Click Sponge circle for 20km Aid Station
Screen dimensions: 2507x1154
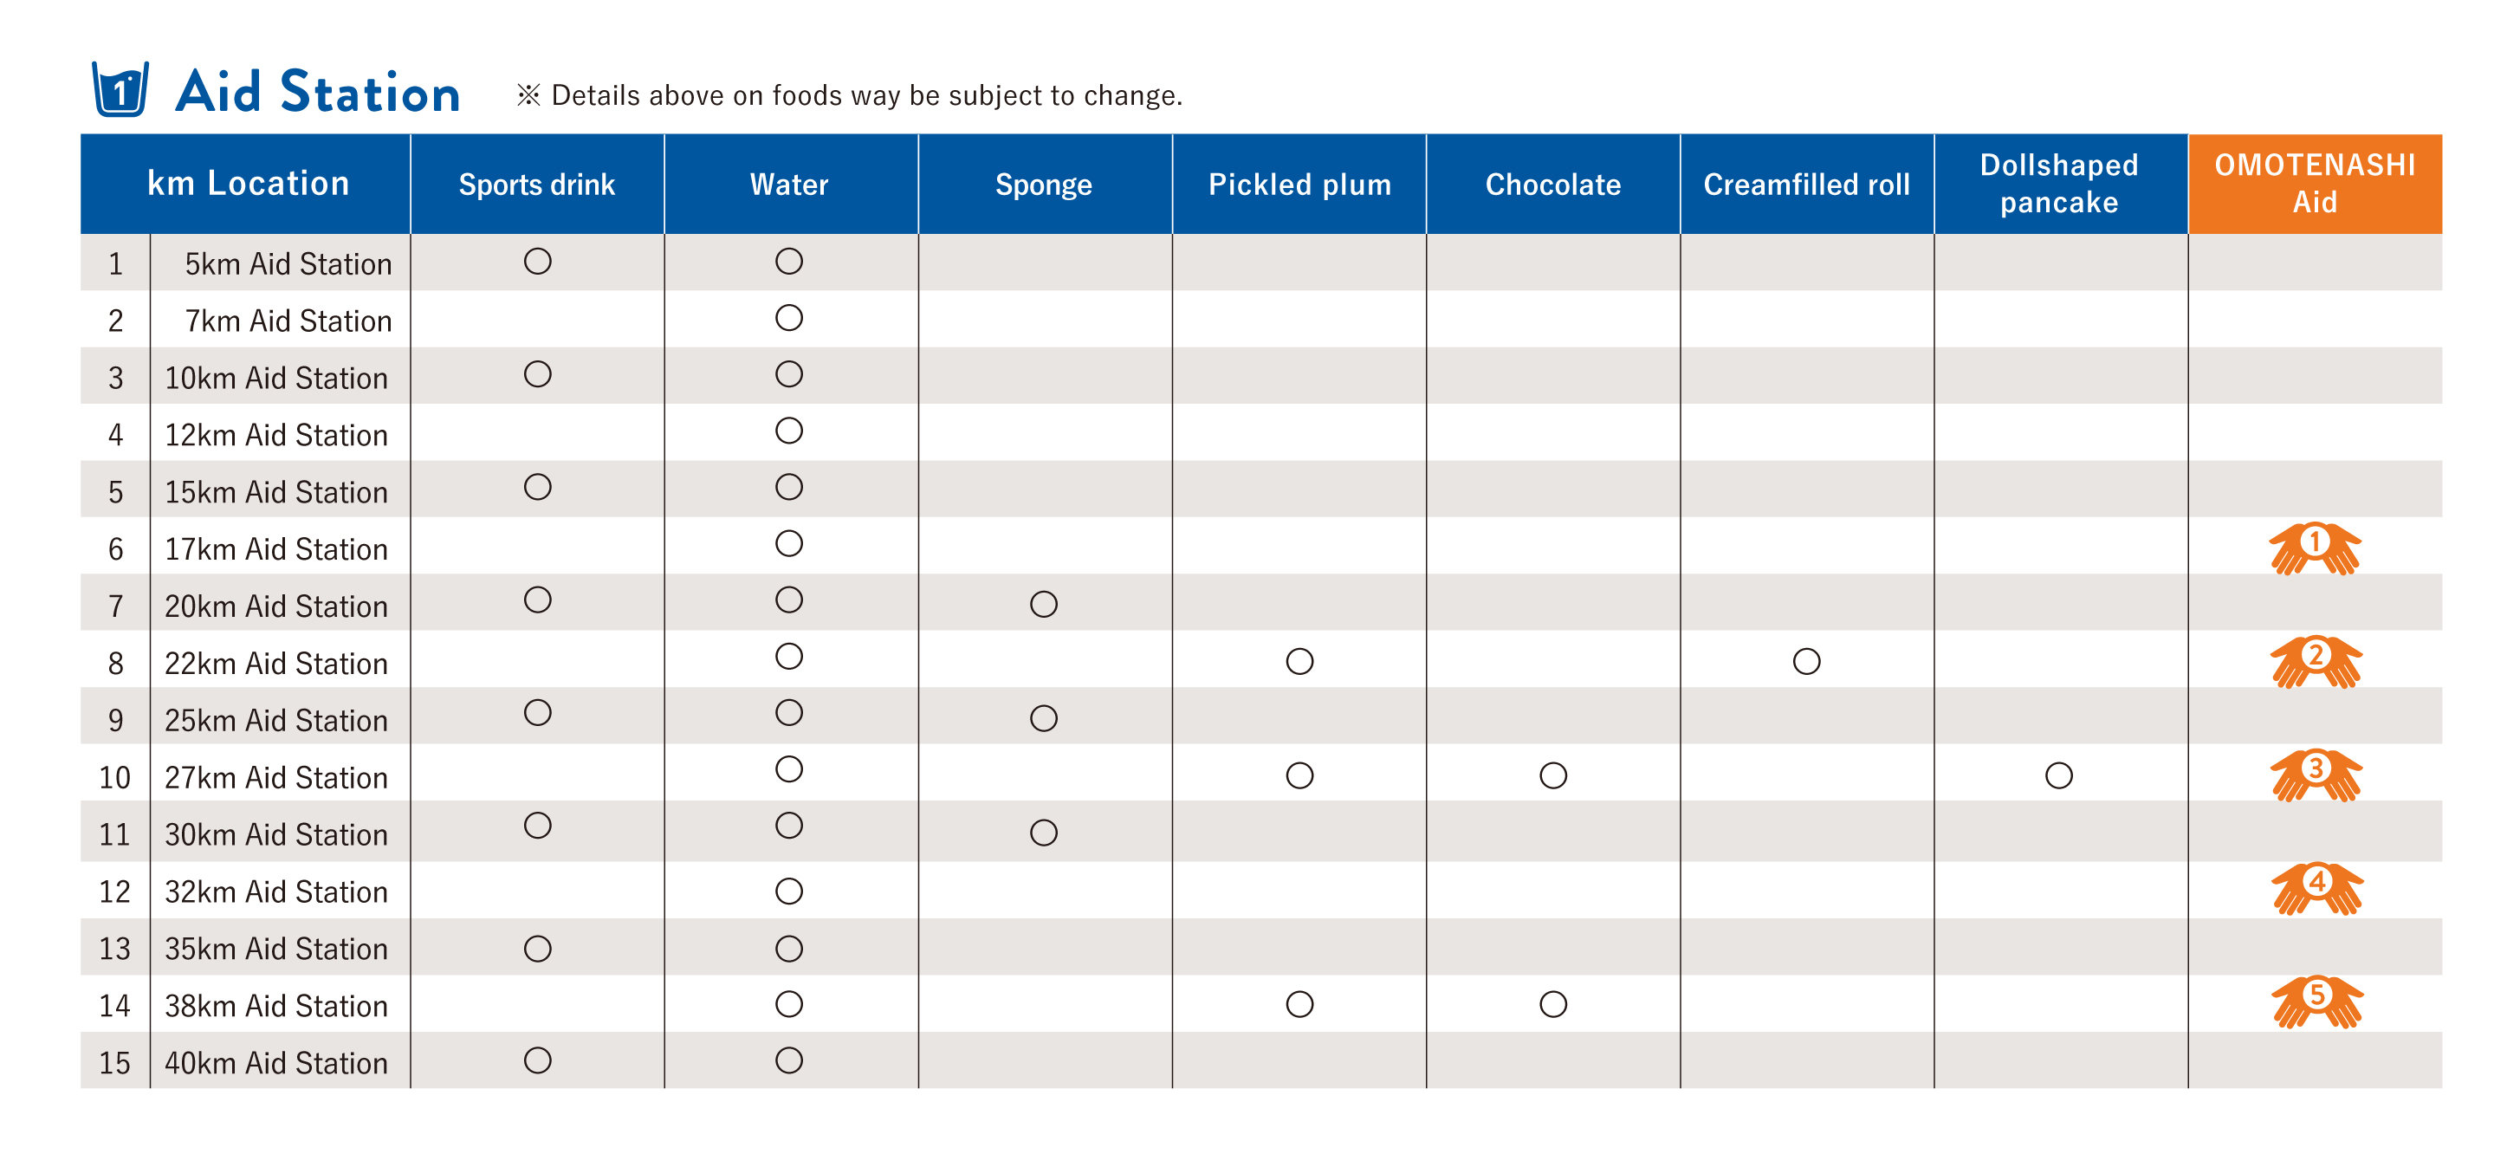[x=1043, y=604]
